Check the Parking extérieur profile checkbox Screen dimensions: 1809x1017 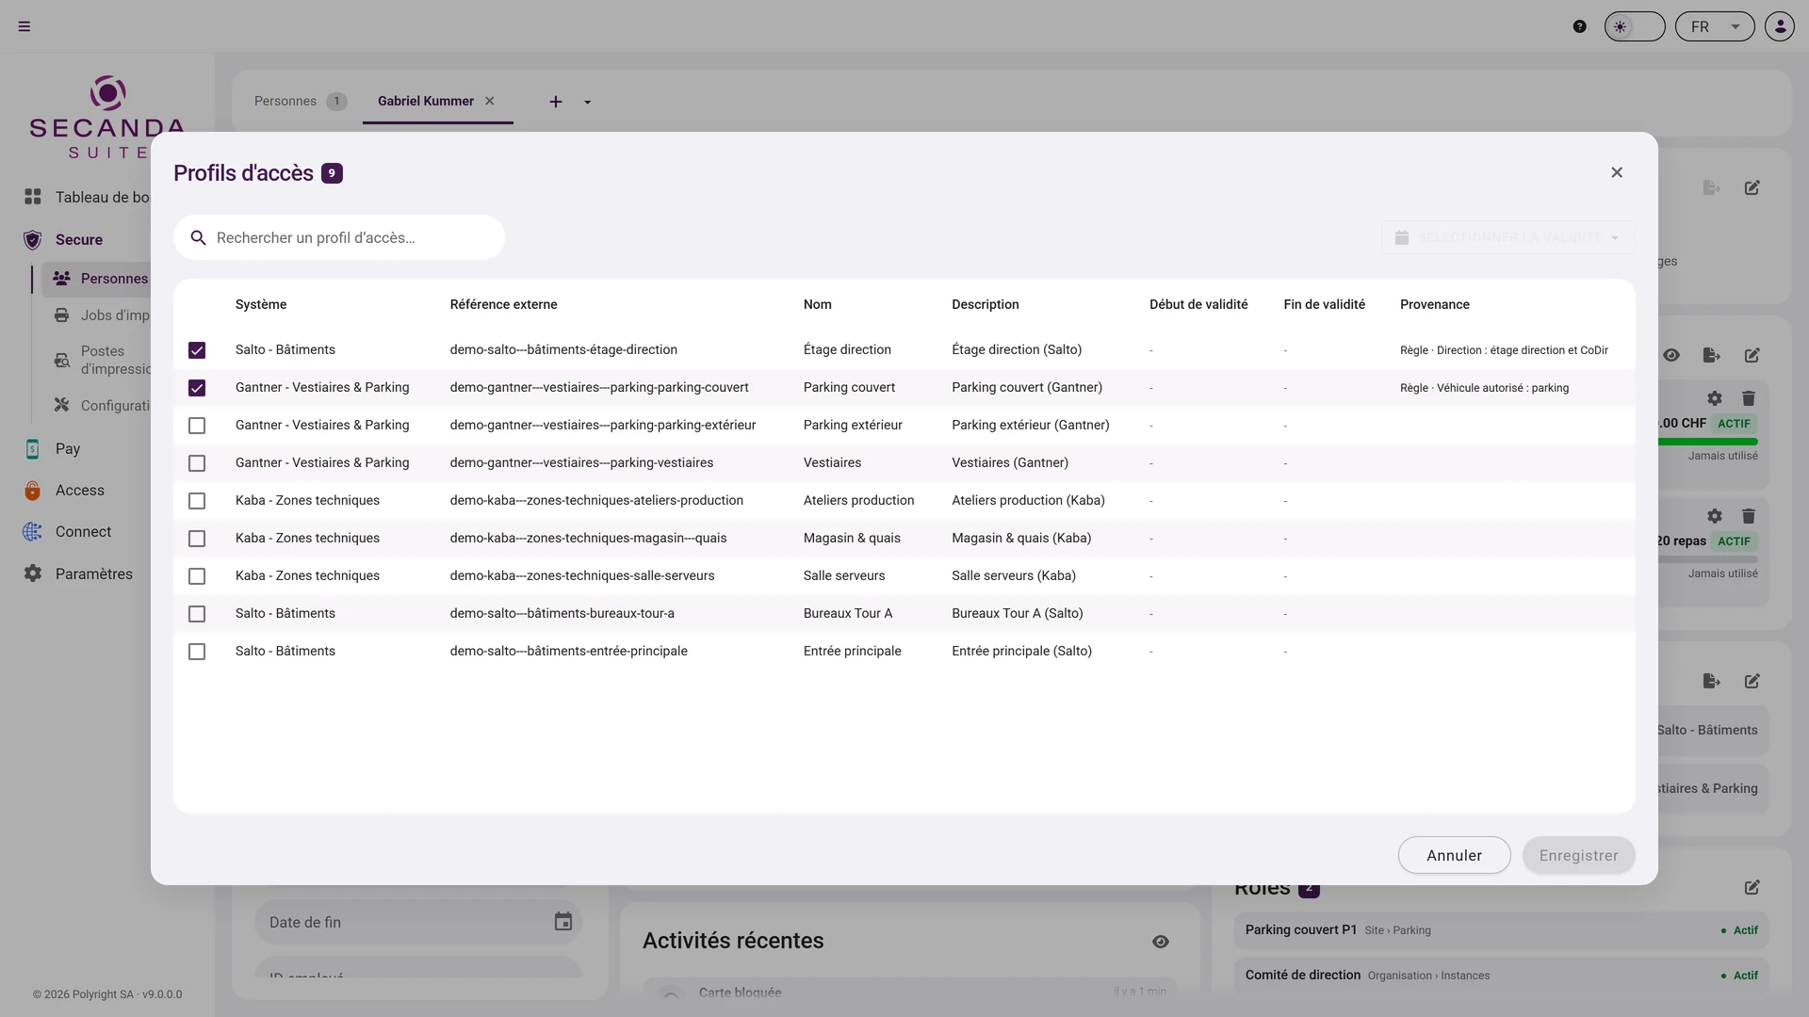coord(197,426)
